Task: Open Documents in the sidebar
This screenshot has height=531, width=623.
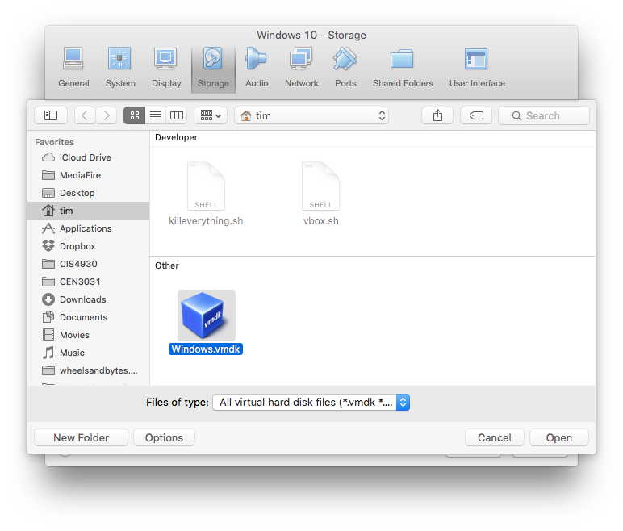Action: tap(88, 317)
